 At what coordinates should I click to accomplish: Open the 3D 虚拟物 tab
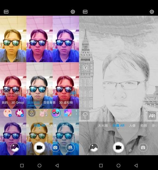click(x=66, y=102)
